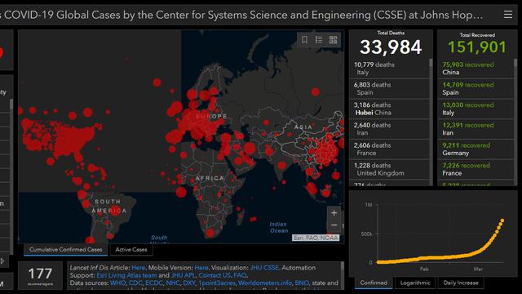The image size is (522, 294).
Task: Select 75,903 recovered China row
Action: tap(476, 69)
